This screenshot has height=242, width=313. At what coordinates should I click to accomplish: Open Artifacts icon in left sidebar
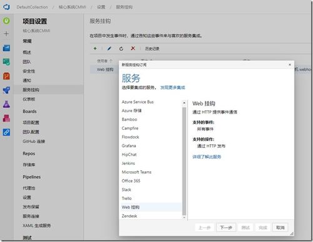click(6, 118)
